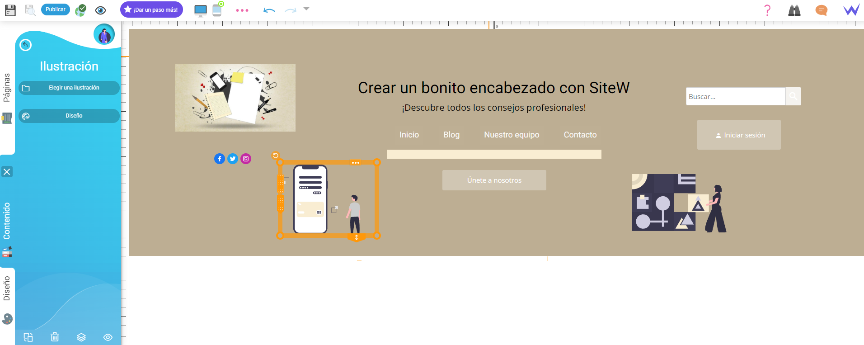This screenshot has height=345, width=864.
Task: Expand the history dropdown arrow
Action: coord(306,9)
